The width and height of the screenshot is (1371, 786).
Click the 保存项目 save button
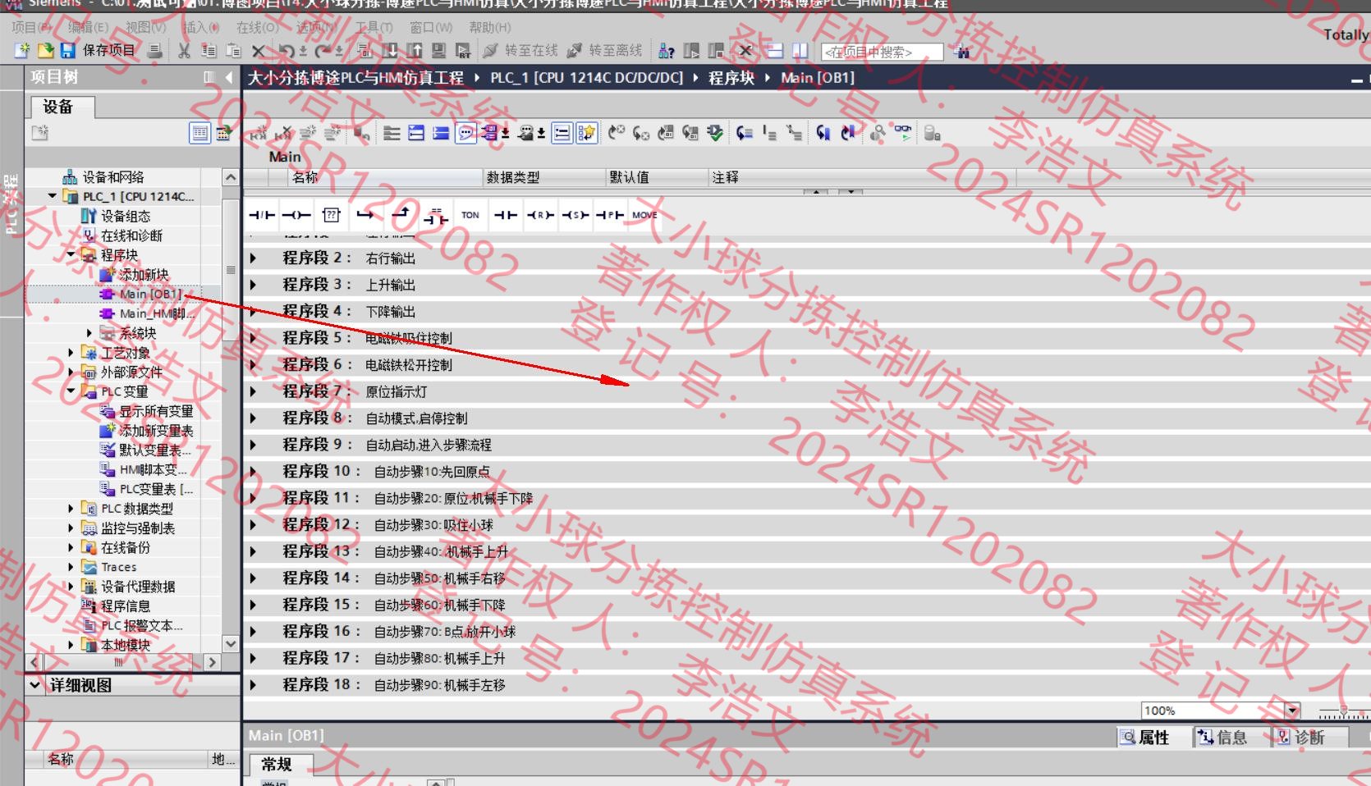98,51
